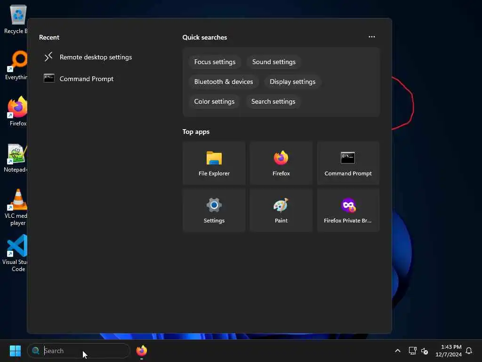
Task: Select the Notepad++ desktop shortcut
Action: click(x=16, y=157)
